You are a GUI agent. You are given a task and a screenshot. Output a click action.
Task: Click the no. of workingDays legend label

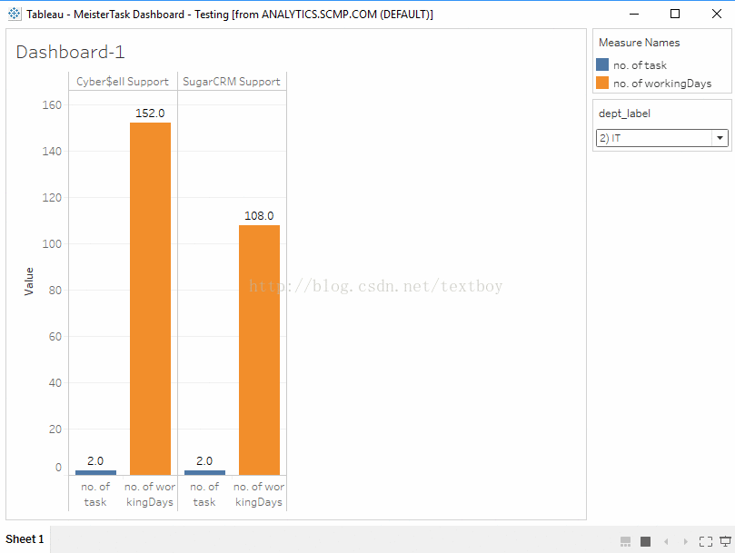[x=662, y=84]
